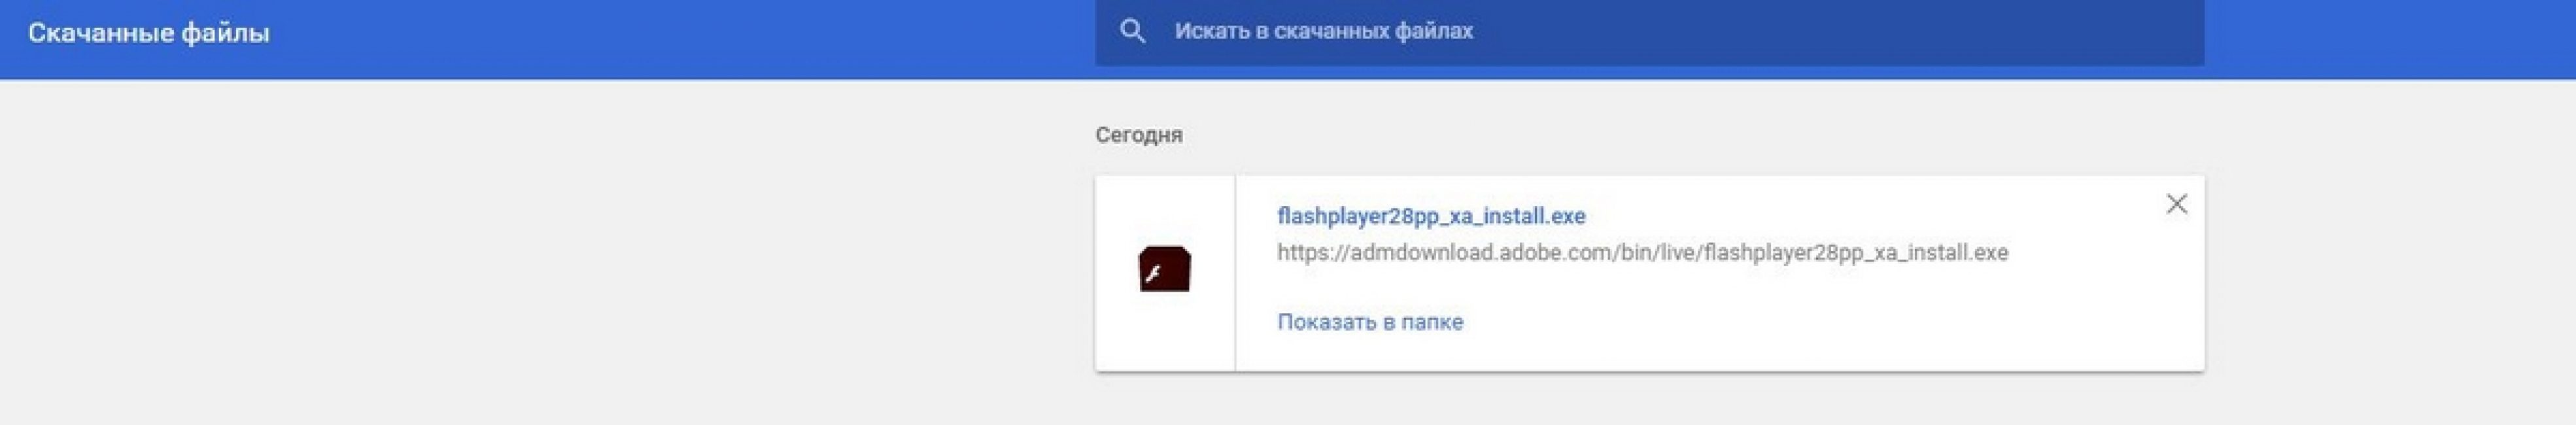
Task: Launch downloaded Flash installer via filename
Action: click(1431, 216)
